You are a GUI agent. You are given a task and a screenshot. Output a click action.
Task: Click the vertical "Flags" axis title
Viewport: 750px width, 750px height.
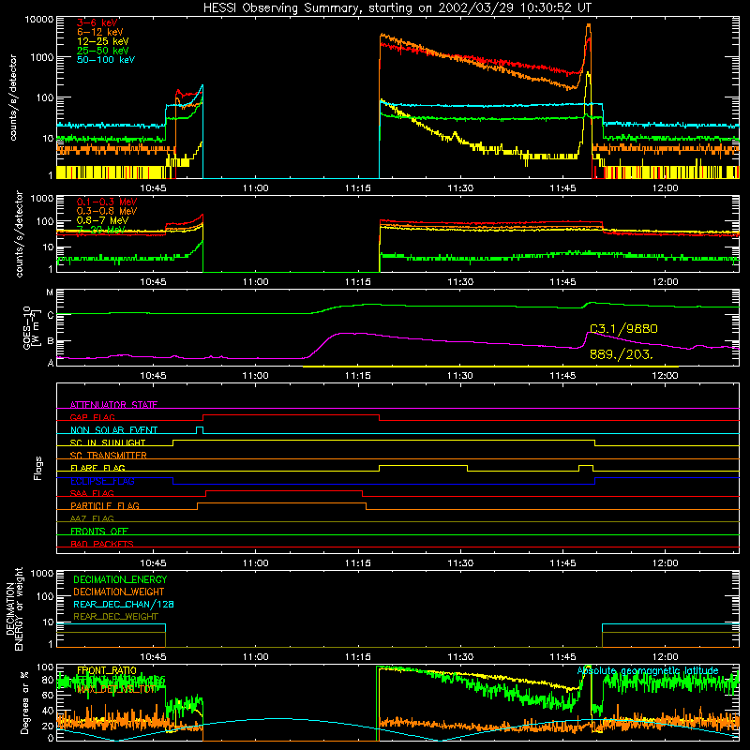click(x=38, y=468)
